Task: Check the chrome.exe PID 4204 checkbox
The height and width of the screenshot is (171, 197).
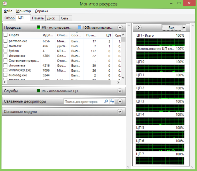Action: point(5,56)
